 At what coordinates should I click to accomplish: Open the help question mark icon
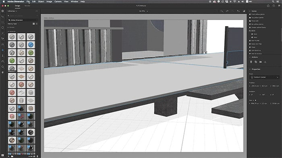(x=274, y=6)
